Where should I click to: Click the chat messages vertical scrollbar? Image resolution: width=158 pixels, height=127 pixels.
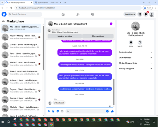[x=114, y=92]
